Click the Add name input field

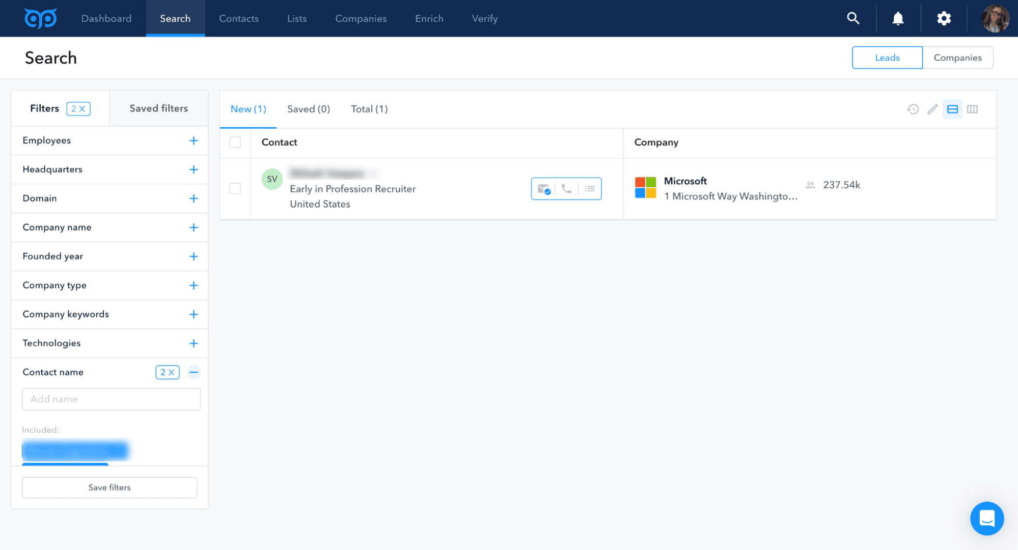tap(111, 399)
